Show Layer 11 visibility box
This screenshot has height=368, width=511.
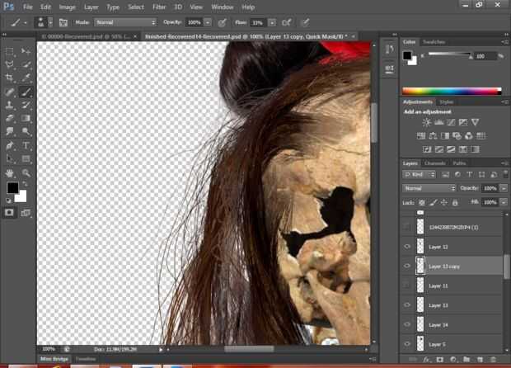click(407, 285)
